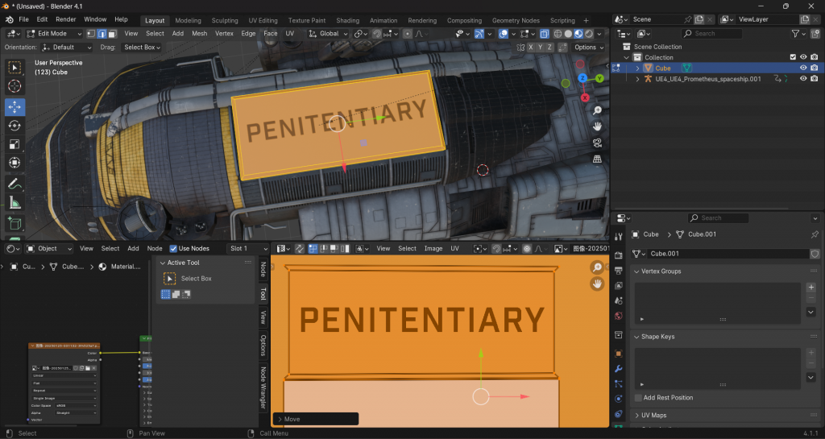Select the Move tool in left toolbar
Image resolution: width=825 pixels, height=439 pixels.
[x=15, y=106]
